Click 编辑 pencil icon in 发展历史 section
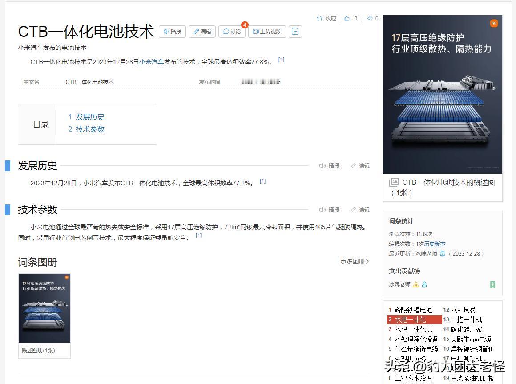 pyautogui.click(x=353, y=166)
